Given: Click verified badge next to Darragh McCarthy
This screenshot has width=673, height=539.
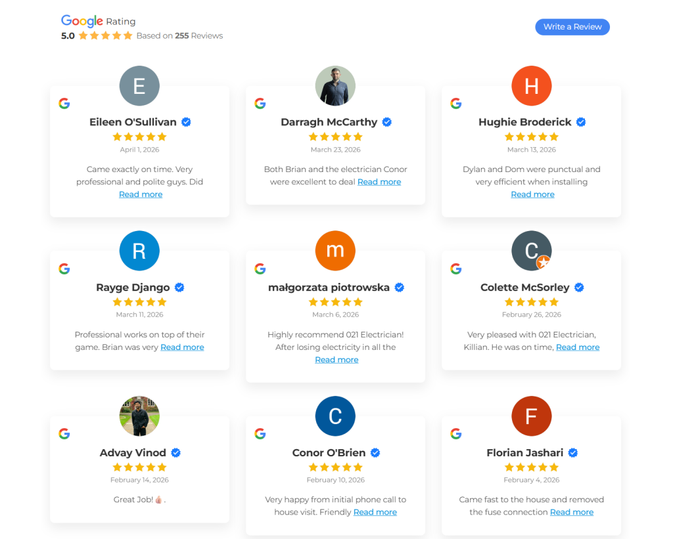Looking at the screenshot, I should coord(387,122).
